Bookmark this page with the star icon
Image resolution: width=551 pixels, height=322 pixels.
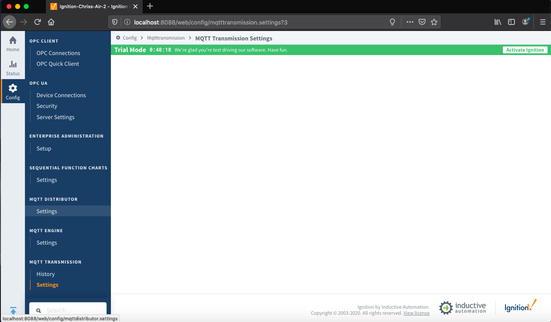point(434,22)
